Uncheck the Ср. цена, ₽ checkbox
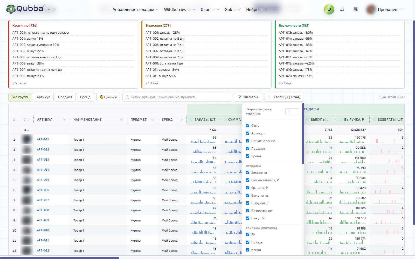415x259 pixels. coord(247,188)
